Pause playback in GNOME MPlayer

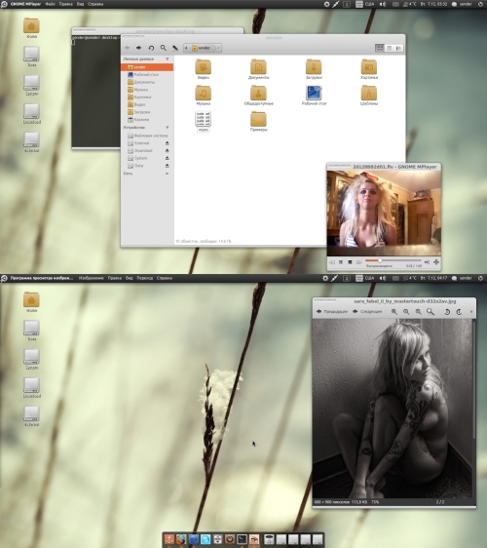click(x=341, y=262)
